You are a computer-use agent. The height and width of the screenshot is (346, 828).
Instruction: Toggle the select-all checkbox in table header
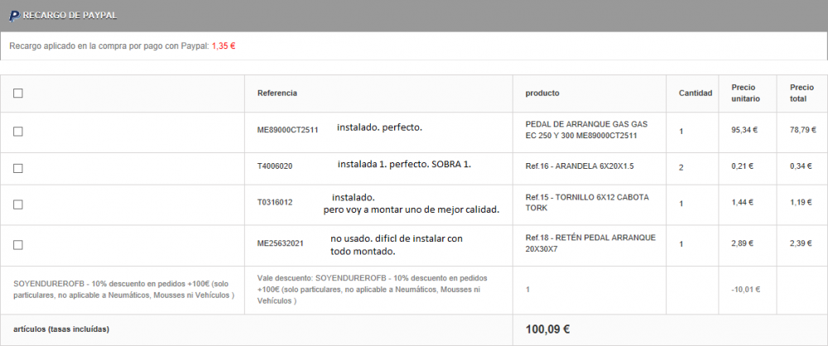[x=18, y=93]
